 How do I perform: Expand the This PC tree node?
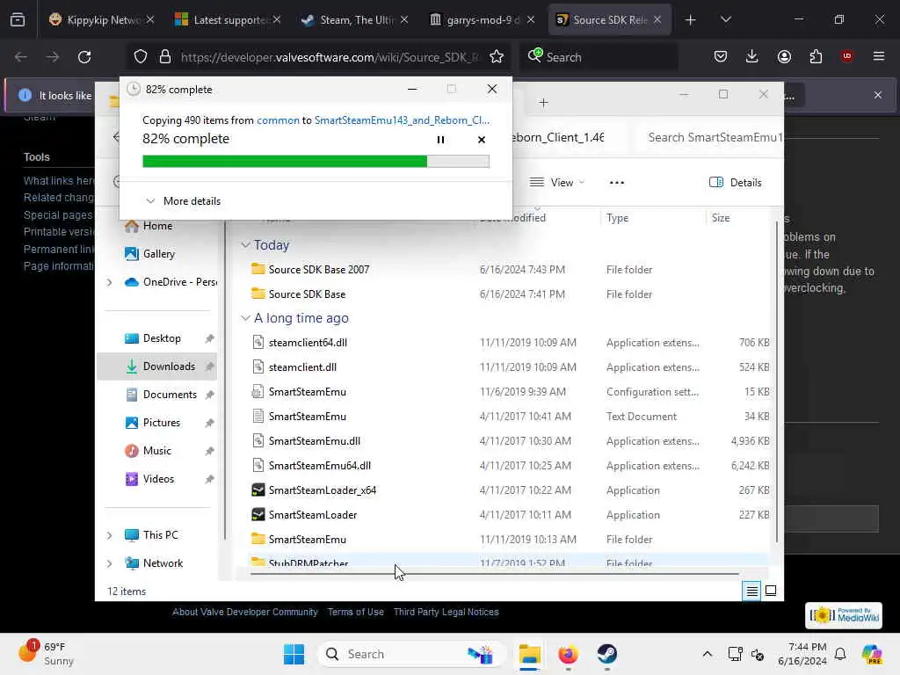(109, 535)
